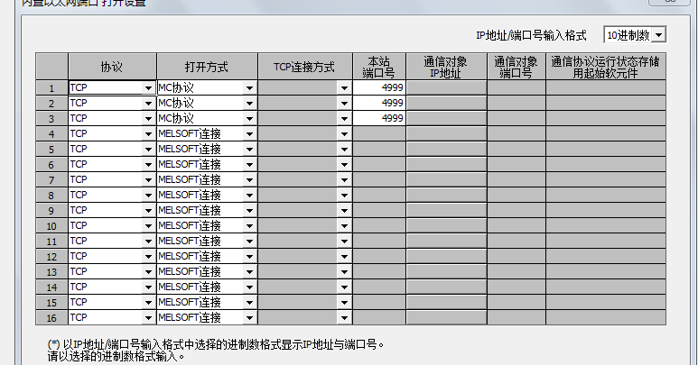The width and height of the screenshot is (698, 365).
Task: Click the local port number field in row 1
Action: click(378, 88)
